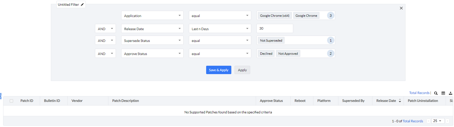Expand the Supersede Status criteria dropdown
This screenshot has width=454, height=127.
[152, 40]
